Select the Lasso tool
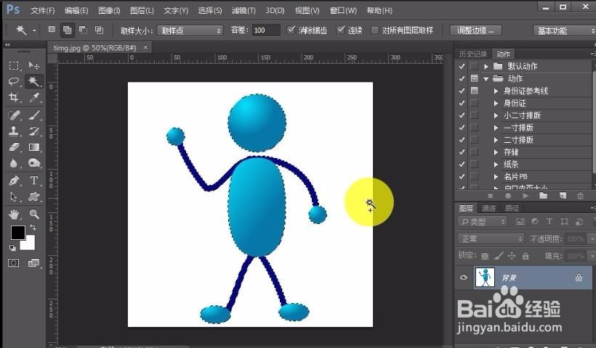The height and width of the screenshot is (348, 596). (14, 81)
